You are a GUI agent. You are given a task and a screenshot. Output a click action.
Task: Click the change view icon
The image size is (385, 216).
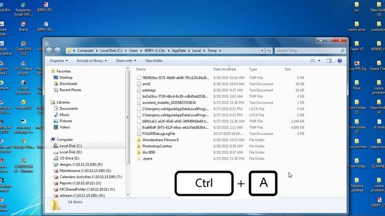pos(313,61)
